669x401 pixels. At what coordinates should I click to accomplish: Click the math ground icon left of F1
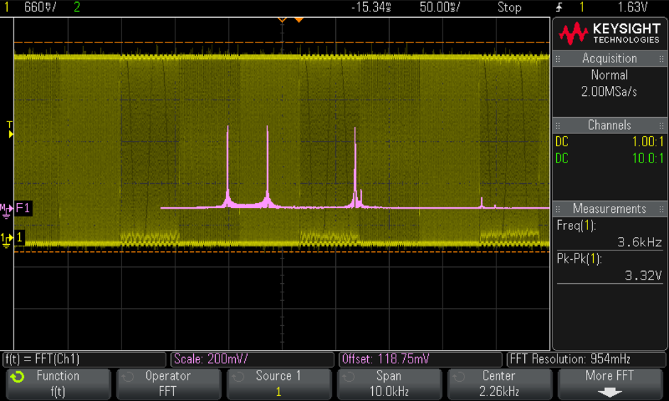tap(6, 210)
